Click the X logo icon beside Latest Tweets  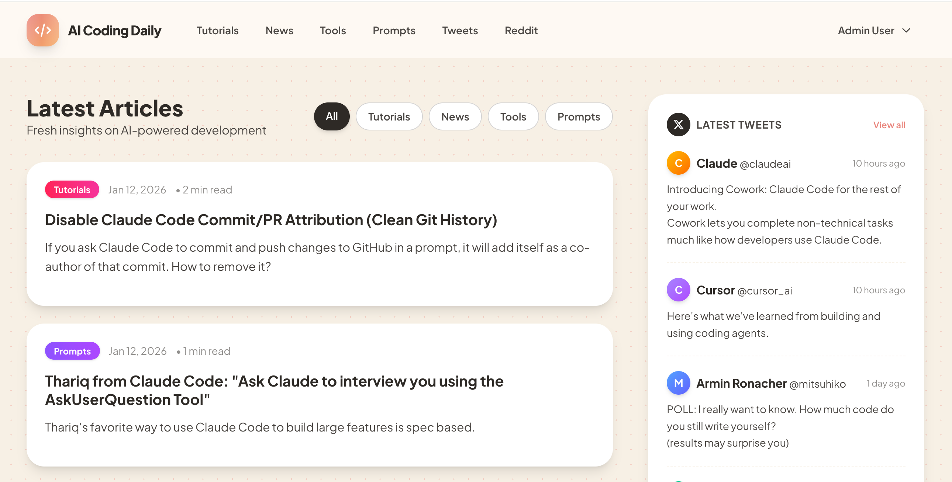point(678,125)
